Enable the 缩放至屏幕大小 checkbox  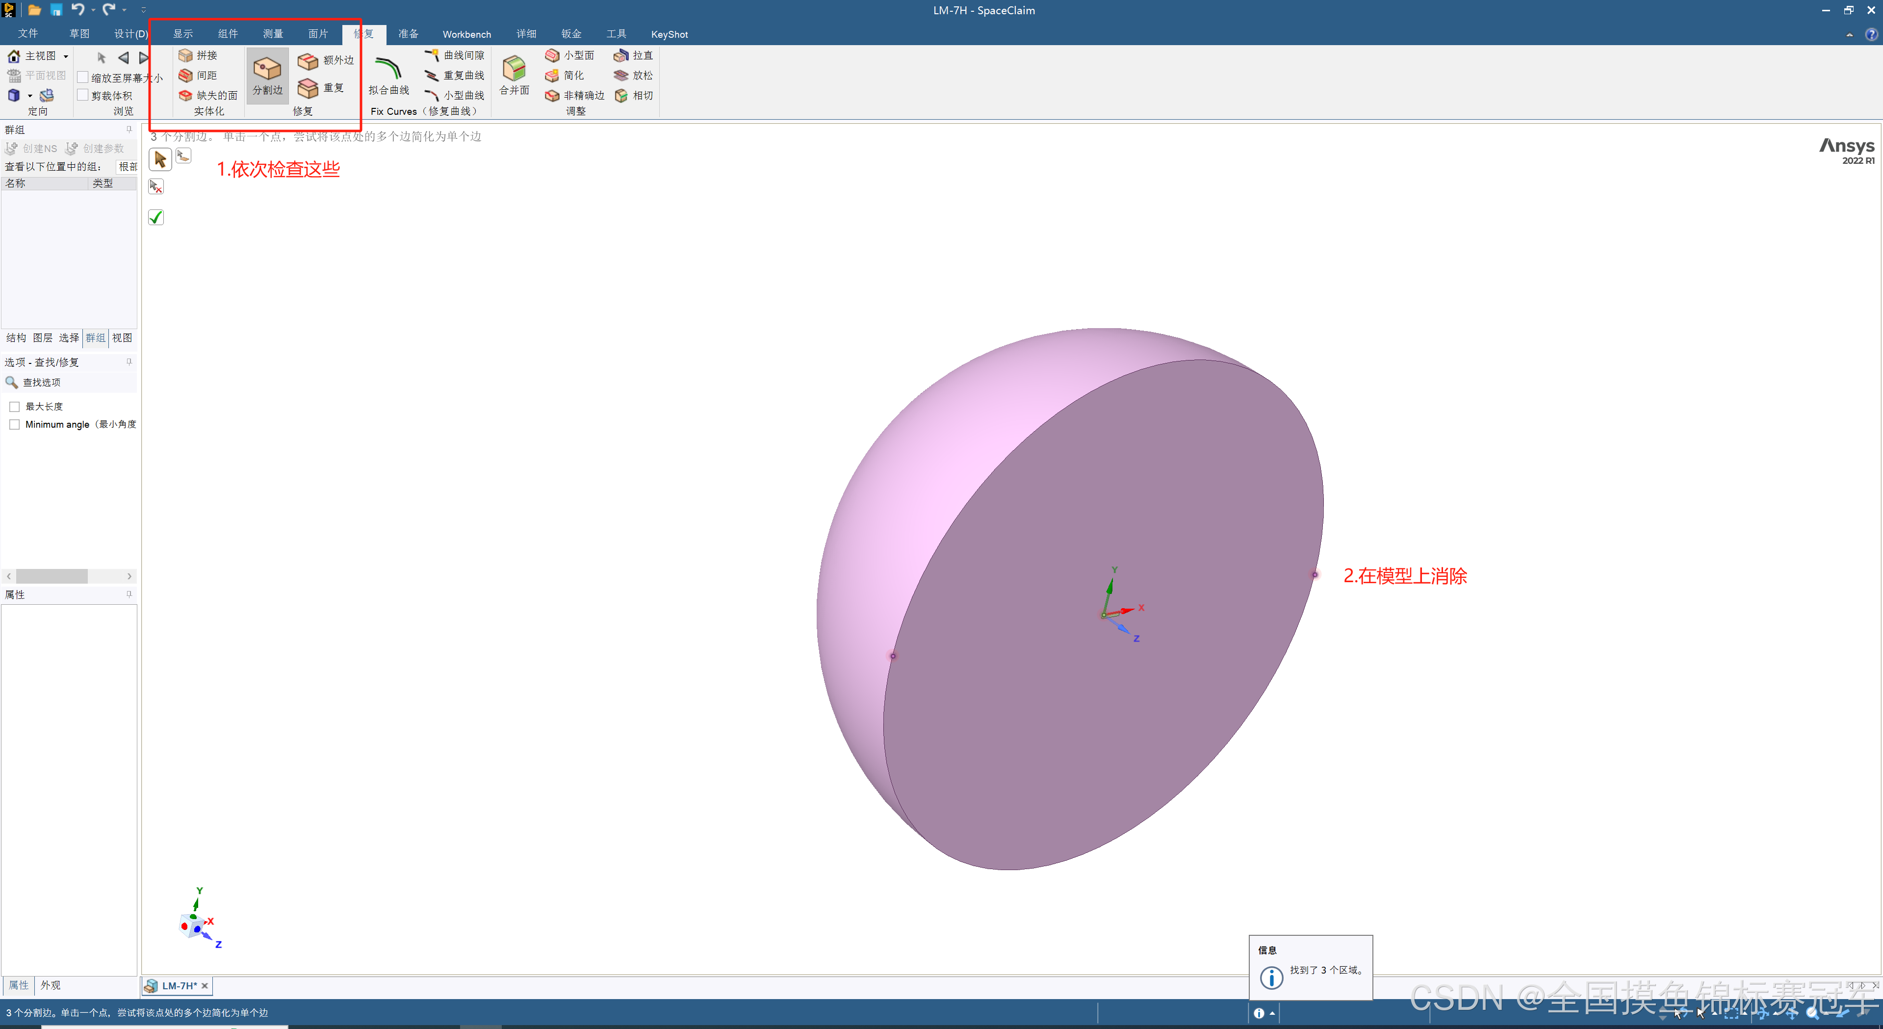click(x=83, y=77)
